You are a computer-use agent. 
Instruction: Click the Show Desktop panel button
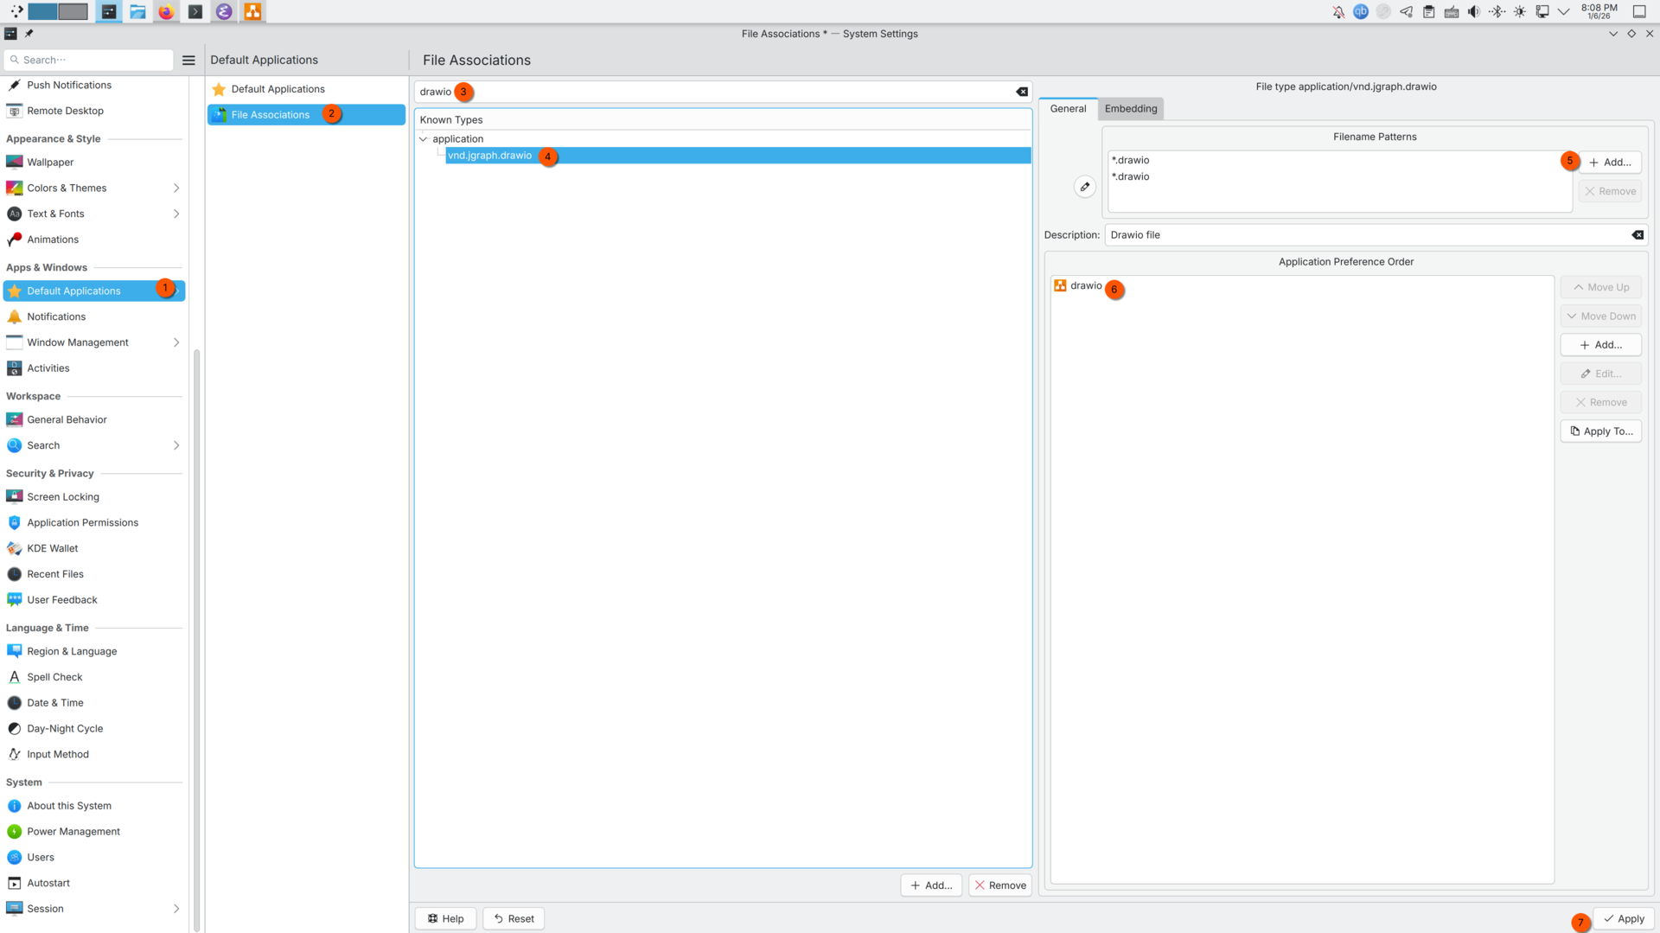(1639, 11)
